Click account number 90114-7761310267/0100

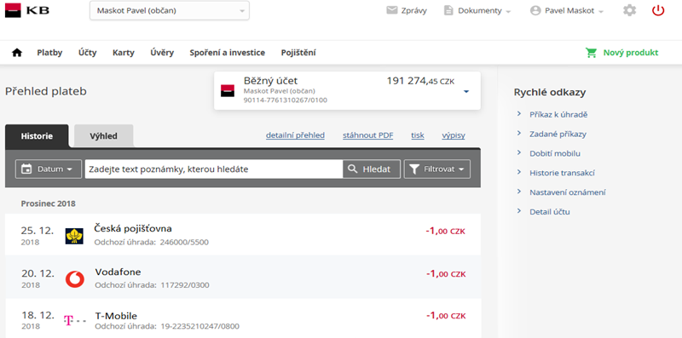(286, 100)
